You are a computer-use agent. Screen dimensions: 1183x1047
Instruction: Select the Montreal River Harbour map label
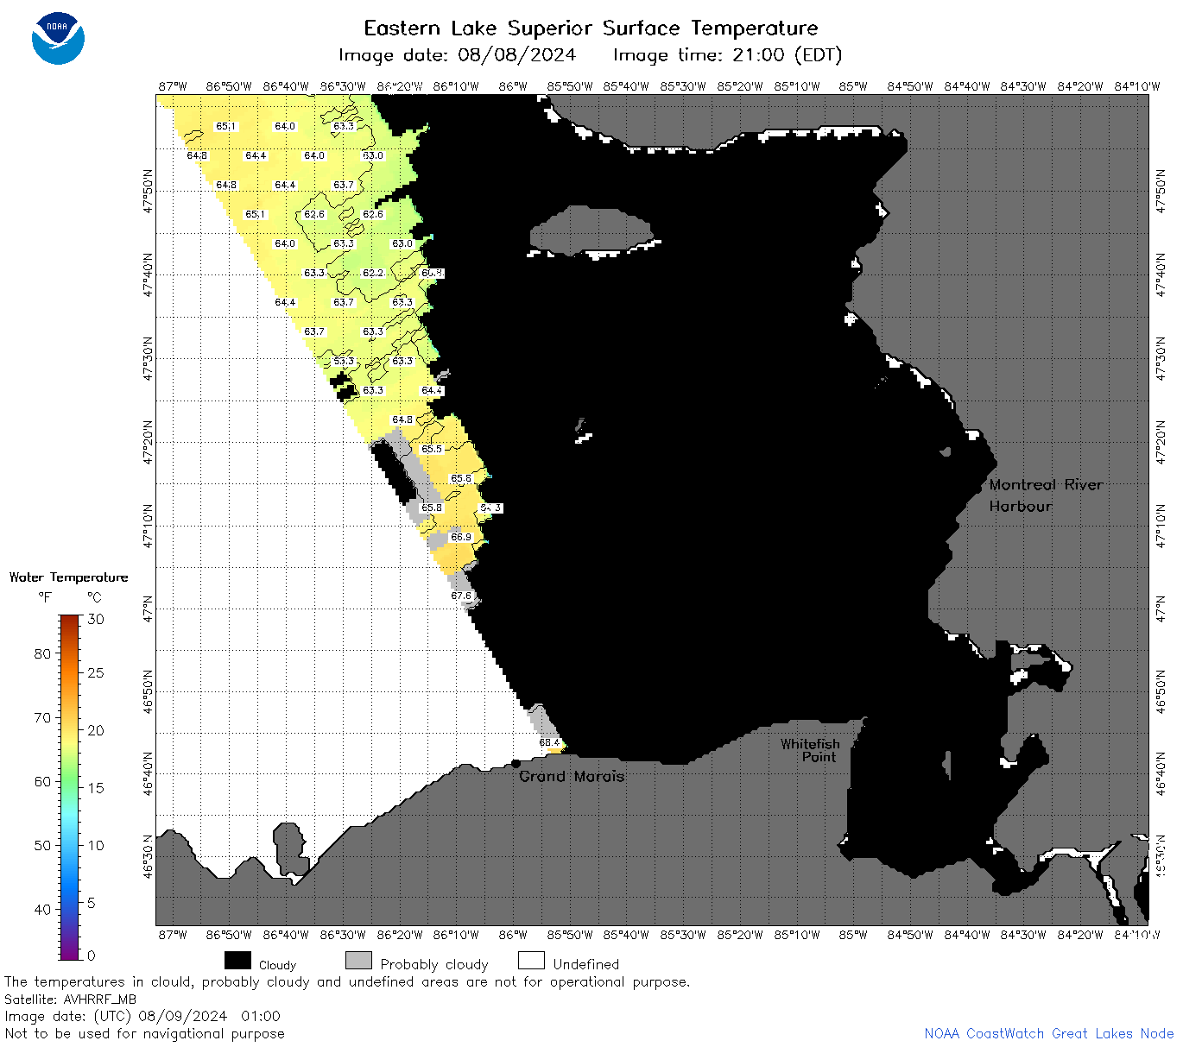click(1046, 495)
